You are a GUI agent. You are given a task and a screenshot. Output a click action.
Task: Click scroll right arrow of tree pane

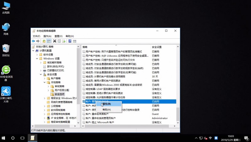coord(75,126)
